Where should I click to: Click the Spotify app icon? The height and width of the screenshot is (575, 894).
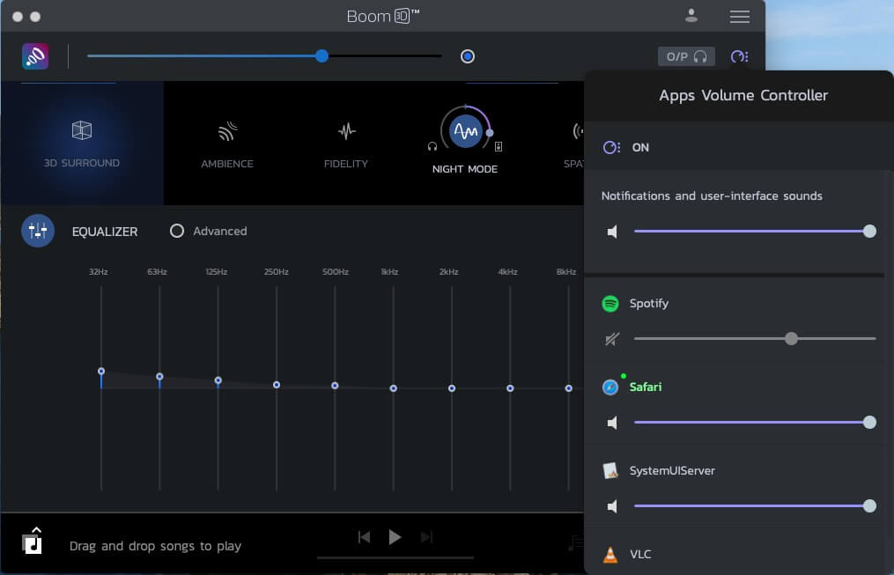(610, 304)
